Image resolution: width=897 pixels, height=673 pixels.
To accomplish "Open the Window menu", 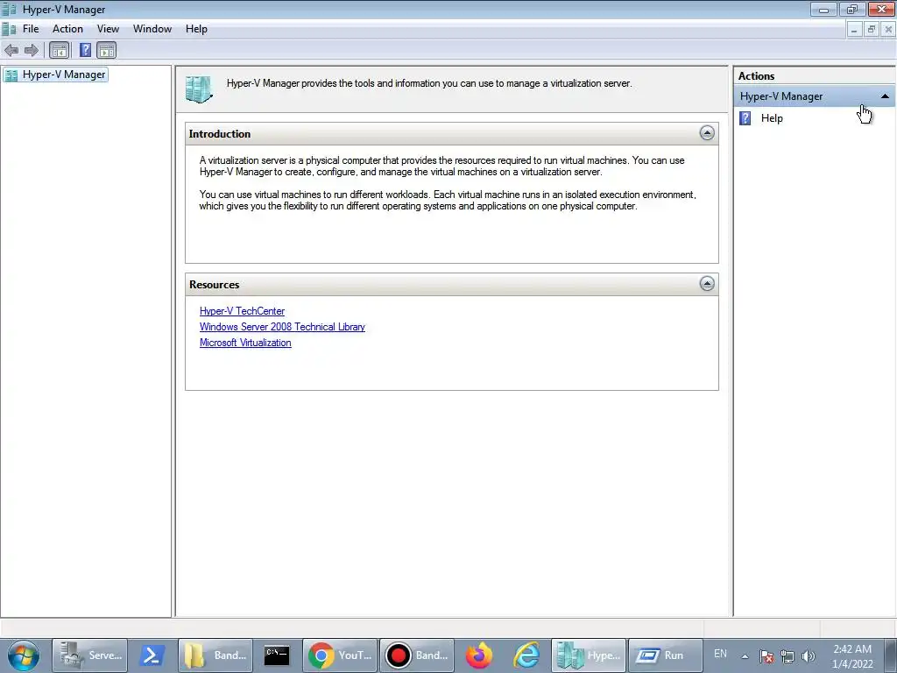I will 152,29.
